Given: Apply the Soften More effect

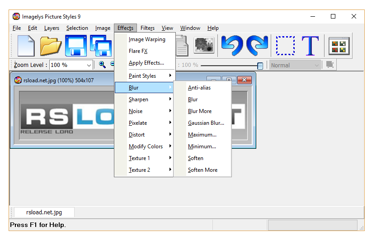Looking at the screenshot, I should [x=202, y=170].
